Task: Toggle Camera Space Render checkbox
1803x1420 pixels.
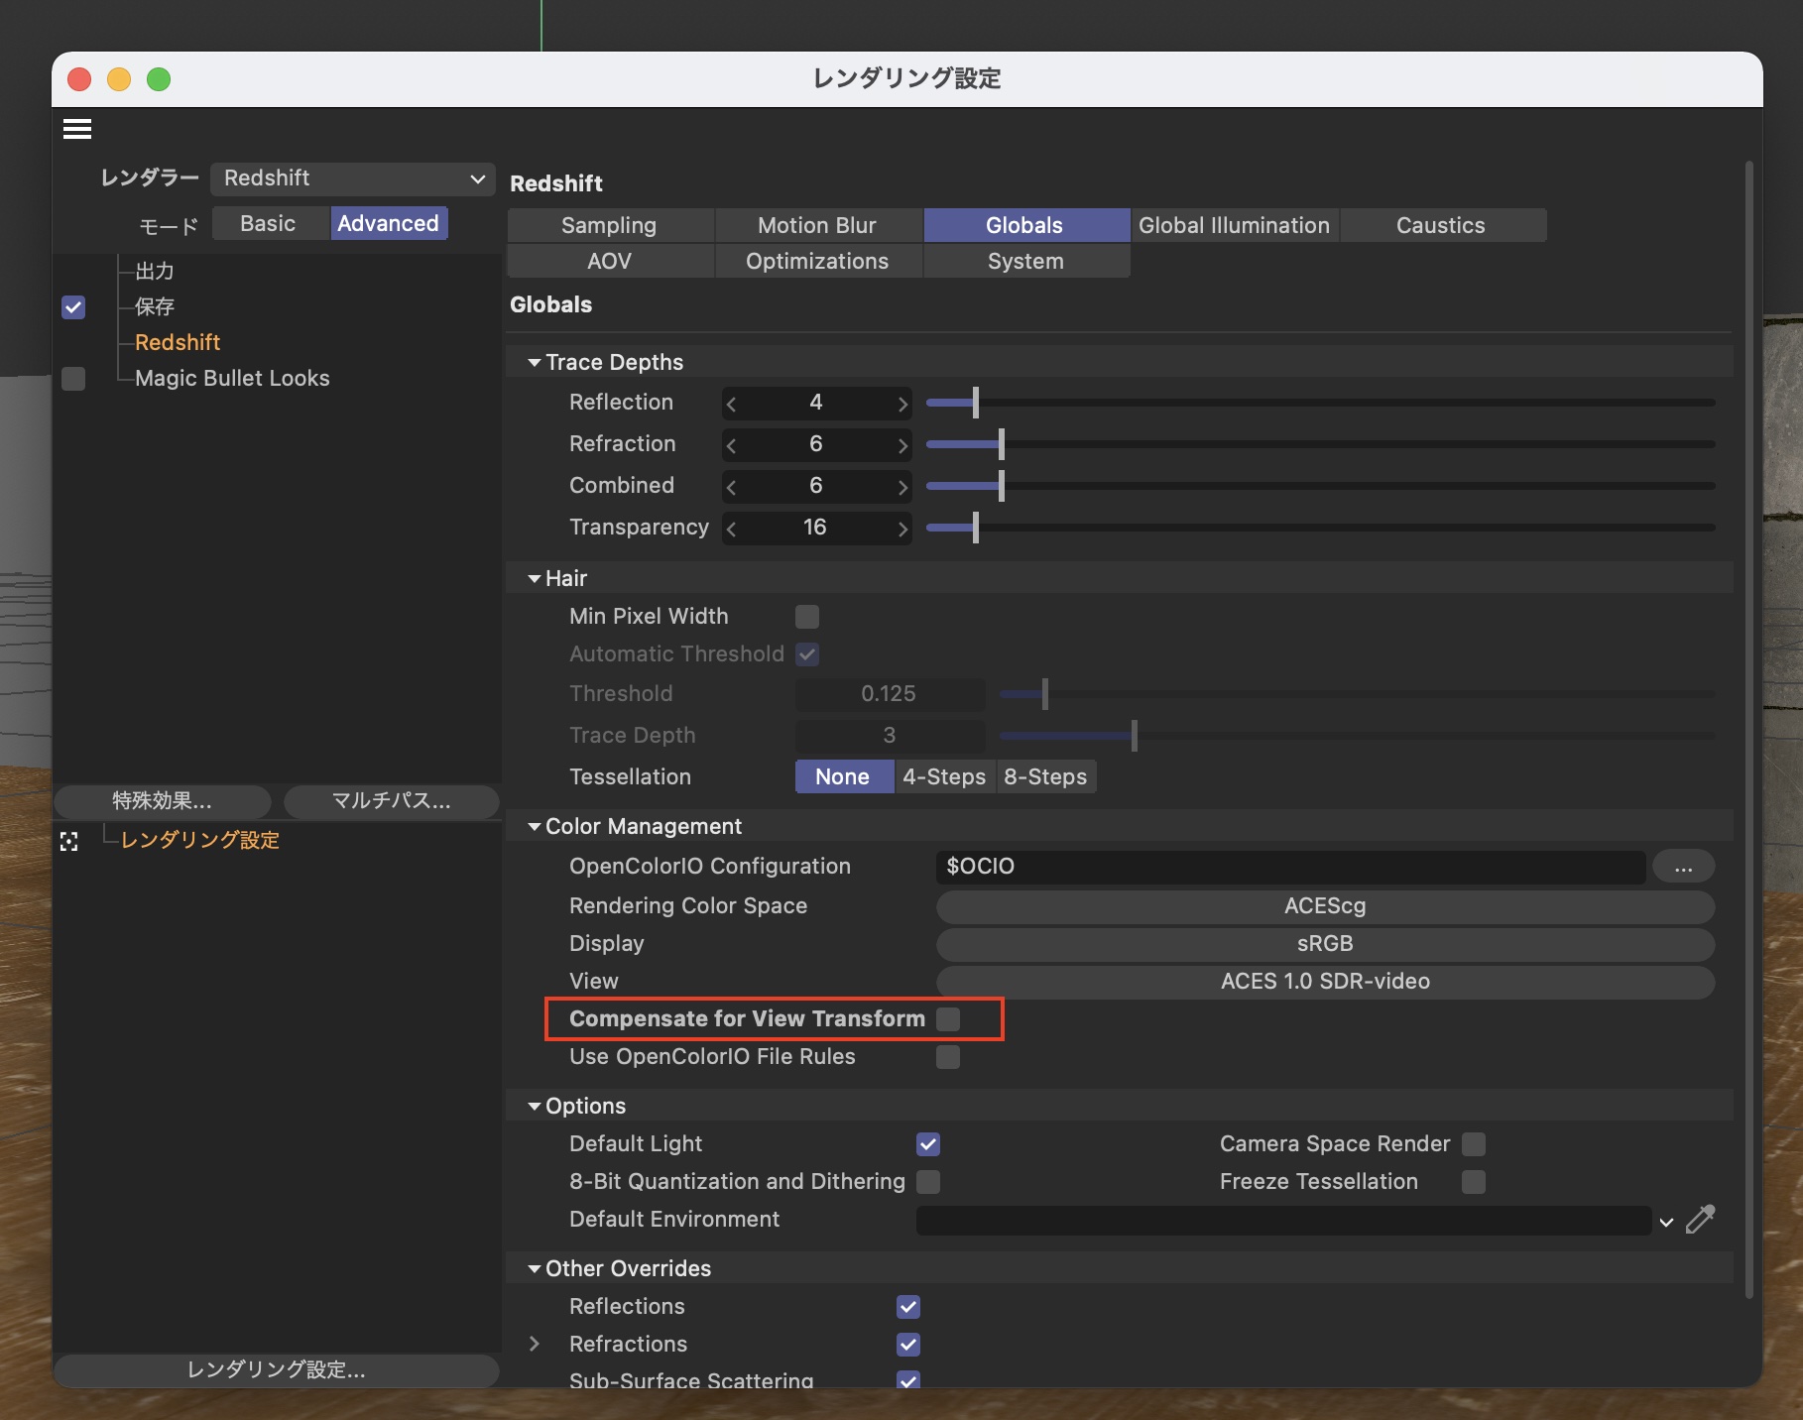Action: click(1474, 1144)
